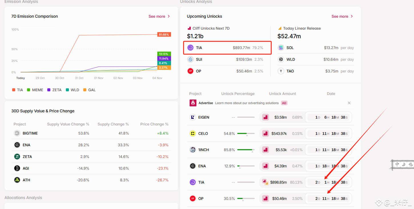Sort by Supply Change % column
This screenshot has height=209, width=414.
click(x=113, y=124)
